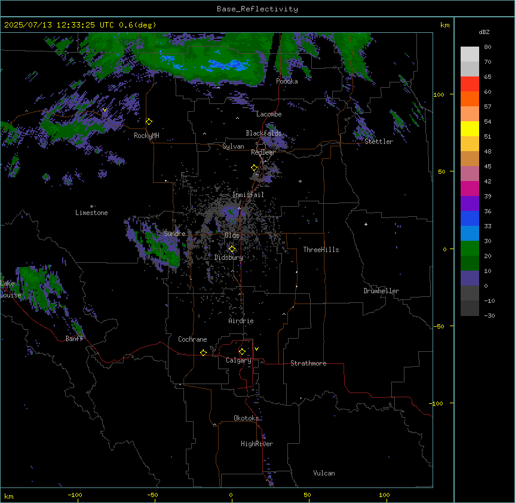Select the orange 57-60 dBZ legend swatch

(x=470, y=99)
